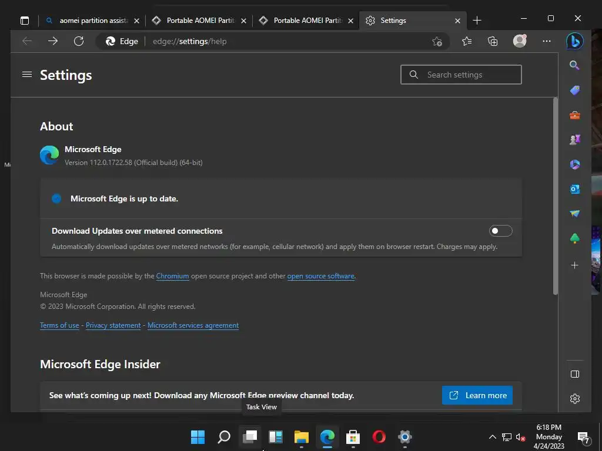The image size is (602, 451).
Task: Open taskbar Settings gear app
Action: pos(404,436)
